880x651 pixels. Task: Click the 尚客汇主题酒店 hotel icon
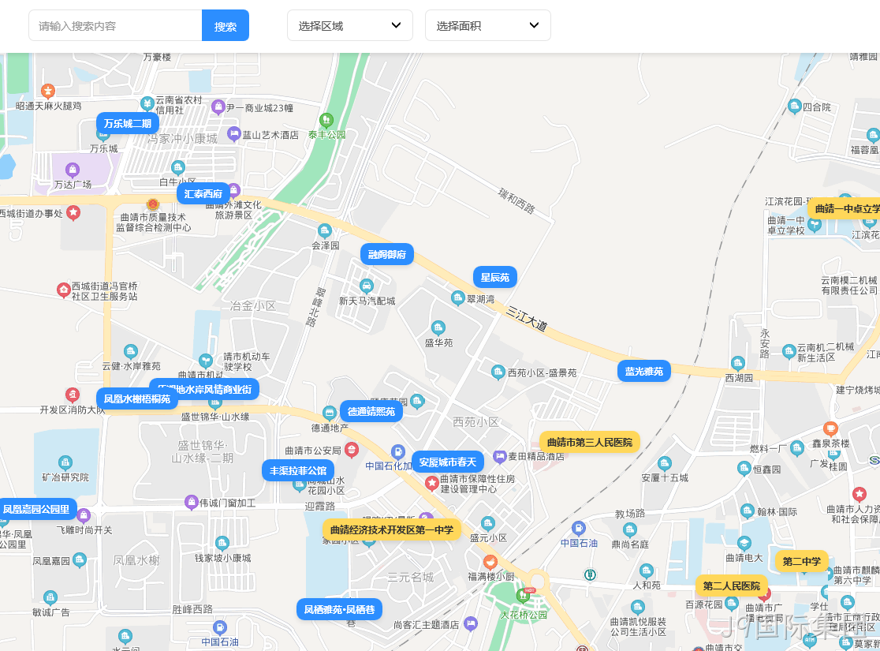[471, 623]
